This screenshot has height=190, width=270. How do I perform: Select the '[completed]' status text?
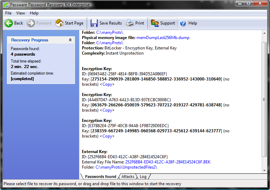pos(22,79)
